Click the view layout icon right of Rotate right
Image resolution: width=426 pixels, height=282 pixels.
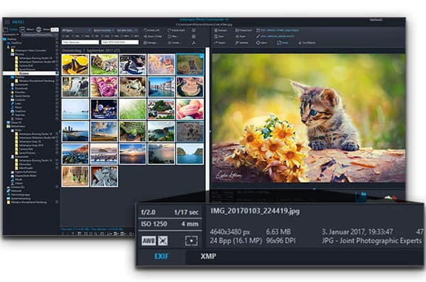point(194,30)
